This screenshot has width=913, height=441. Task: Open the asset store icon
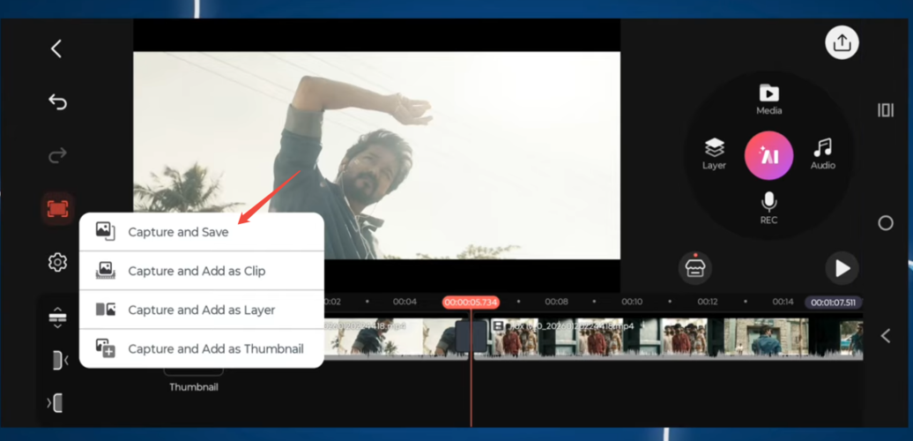coord(694,268)
